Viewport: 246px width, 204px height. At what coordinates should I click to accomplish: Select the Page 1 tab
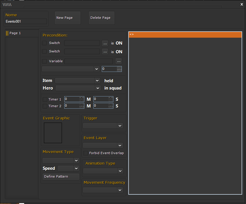point(22,33)
